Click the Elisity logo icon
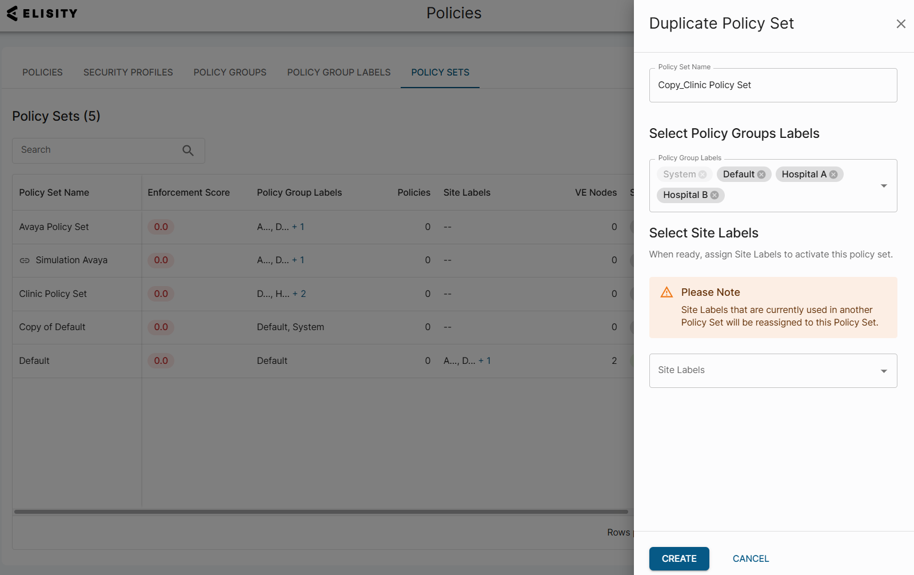Image resolution: width=914 pixels, height=575 pixels. 13,13
